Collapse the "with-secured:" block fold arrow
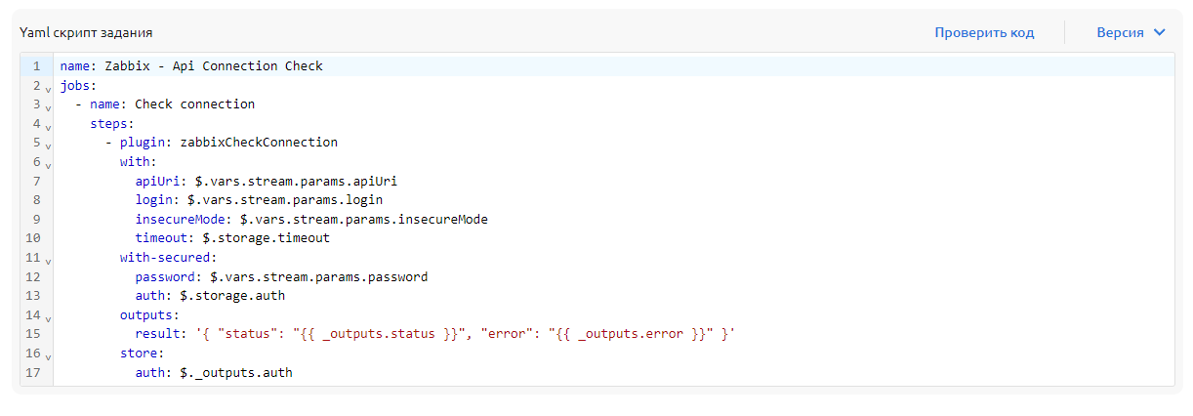This screenshot has height=416, width=1193. [48, 259]
